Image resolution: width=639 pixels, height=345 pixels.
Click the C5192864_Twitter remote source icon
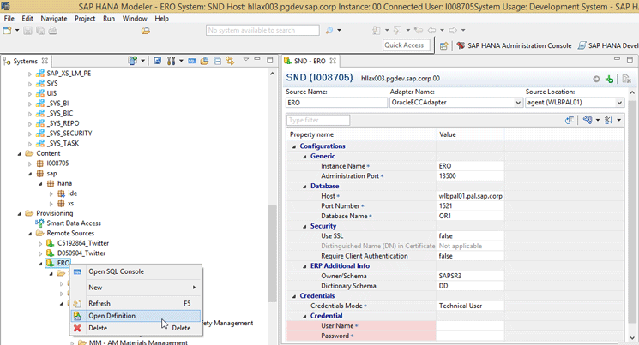(50, 243)
